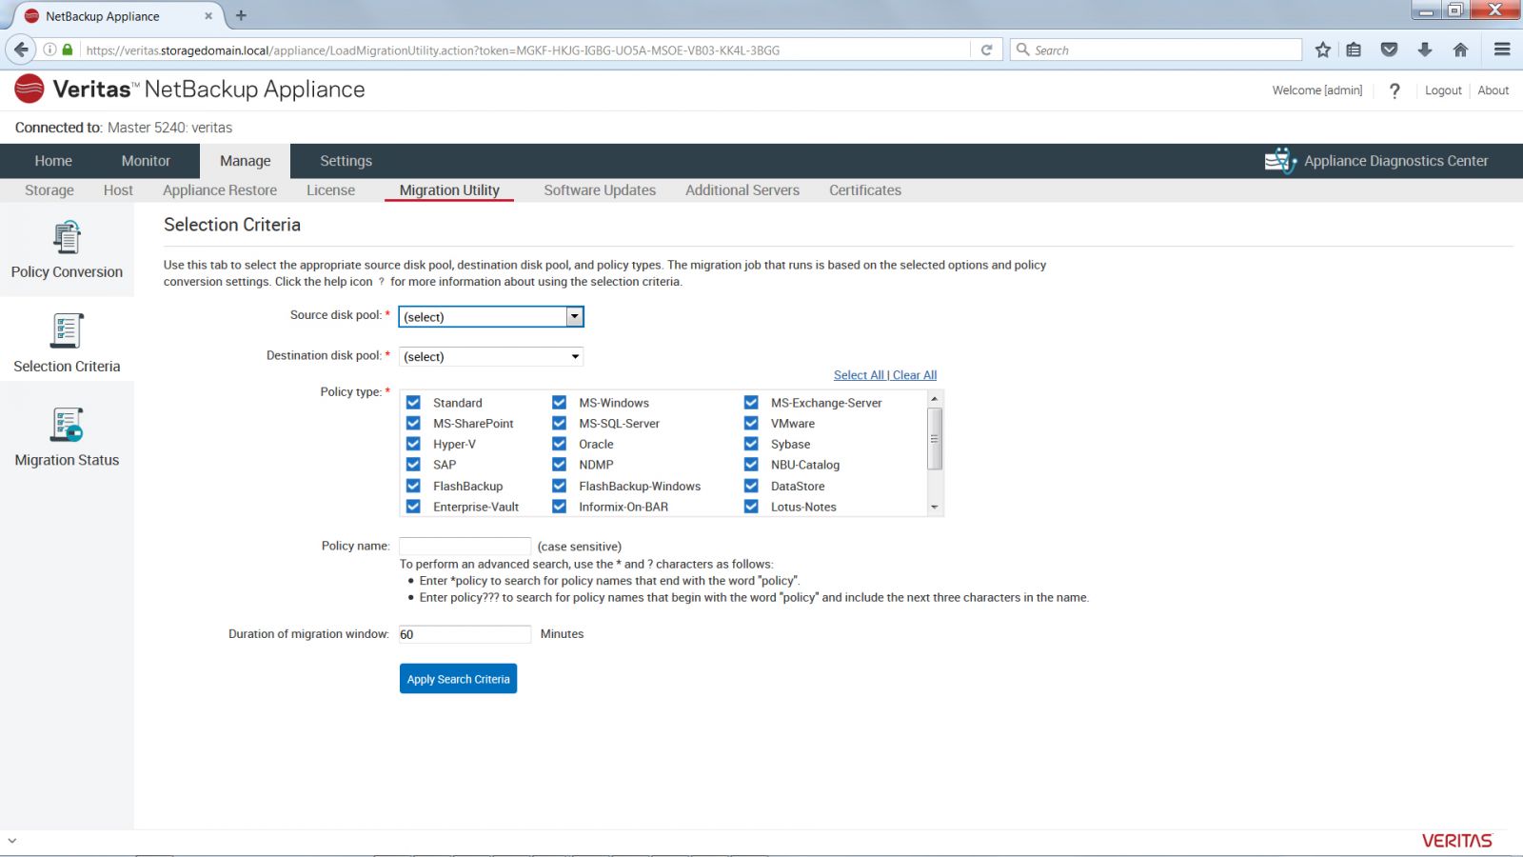Click the About link
The width and height of the screenshot is (1523, 857).
click(1493, 90)
